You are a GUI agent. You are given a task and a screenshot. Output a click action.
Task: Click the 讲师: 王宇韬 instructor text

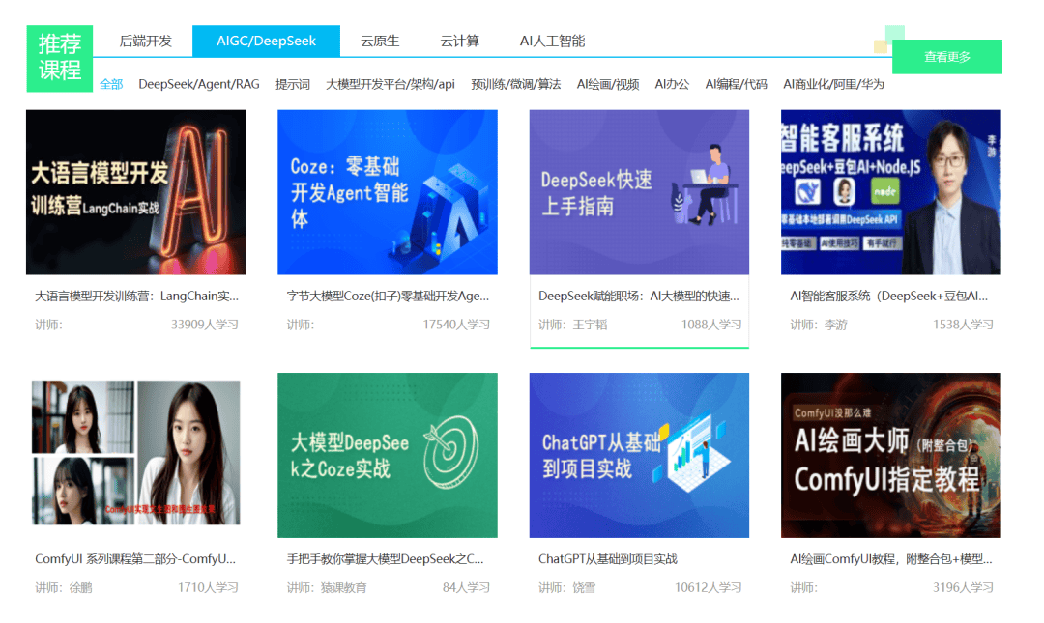(x=572, y=325)
